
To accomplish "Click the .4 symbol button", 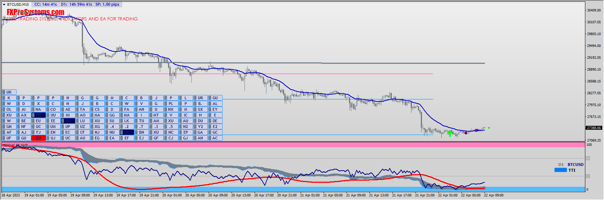I will click(112, 127).
